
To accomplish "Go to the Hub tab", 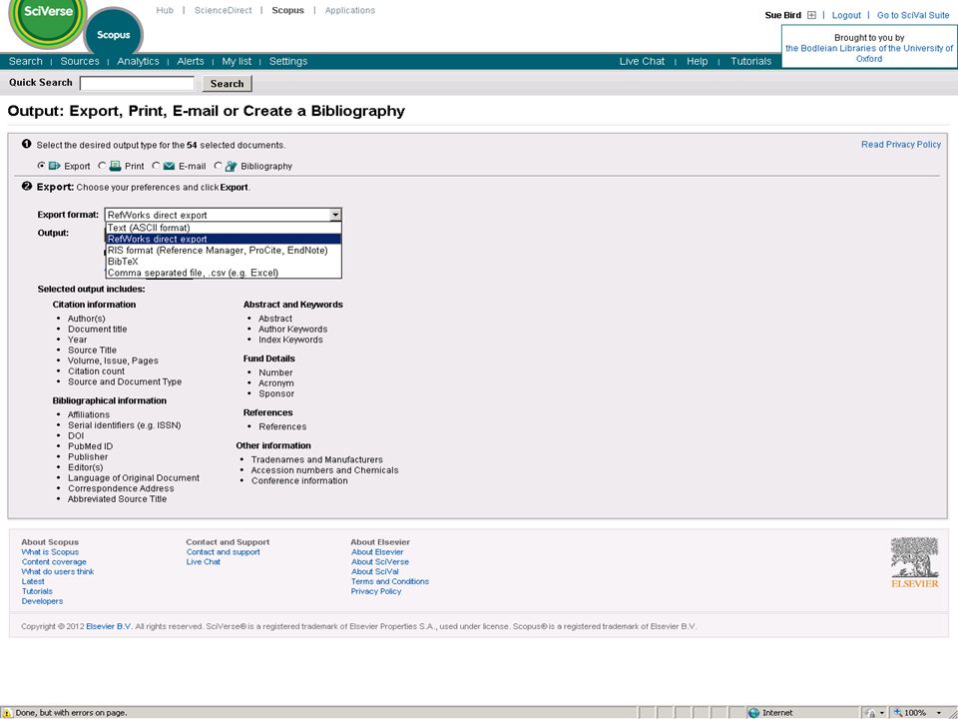I will [165, 10].
